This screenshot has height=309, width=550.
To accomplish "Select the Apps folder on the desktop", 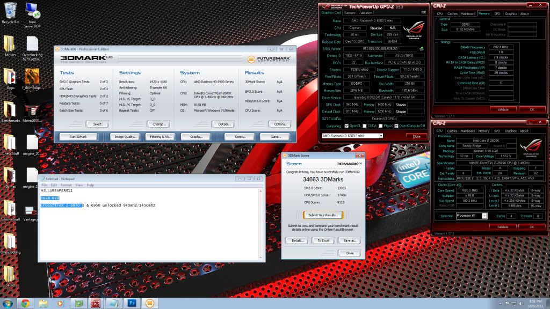I will point(10,79).
